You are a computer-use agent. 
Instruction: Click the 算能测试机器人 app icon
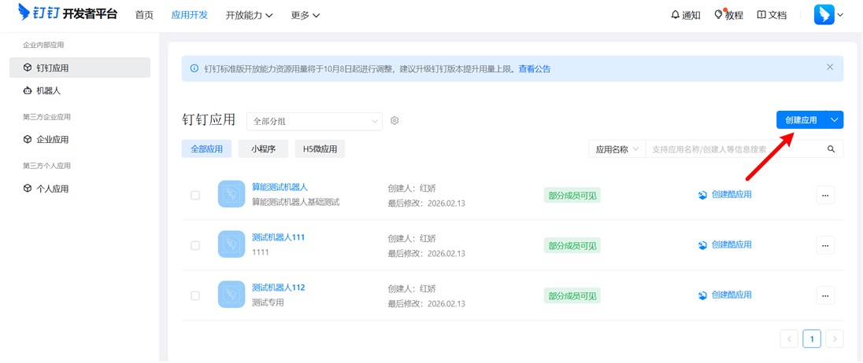coord(231,194)
